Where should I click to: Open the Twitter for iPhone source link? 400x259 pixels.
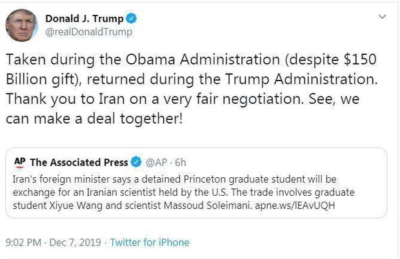[x=150, y=243]
